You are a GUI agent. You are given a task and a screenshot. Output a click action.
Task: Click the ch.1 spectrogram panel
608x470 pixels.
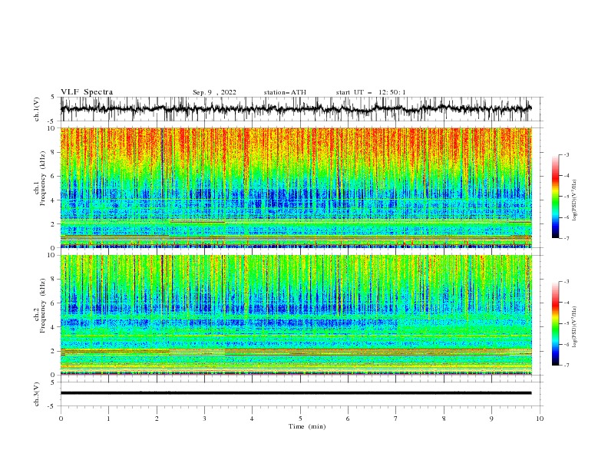[296, 187]
